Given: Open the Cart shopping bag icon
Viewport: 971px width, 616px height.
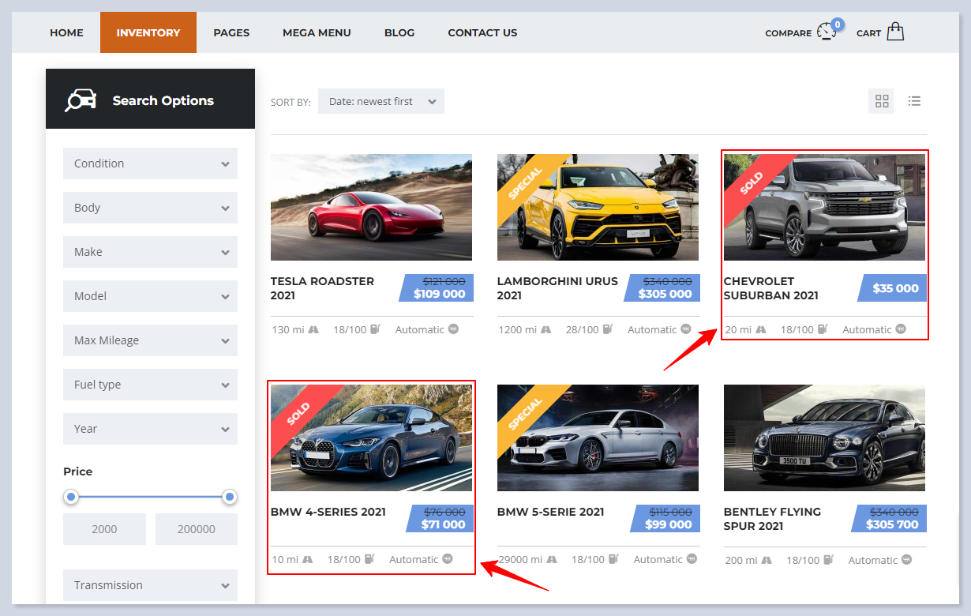Looking at the screenshot, I should [894, 32].
